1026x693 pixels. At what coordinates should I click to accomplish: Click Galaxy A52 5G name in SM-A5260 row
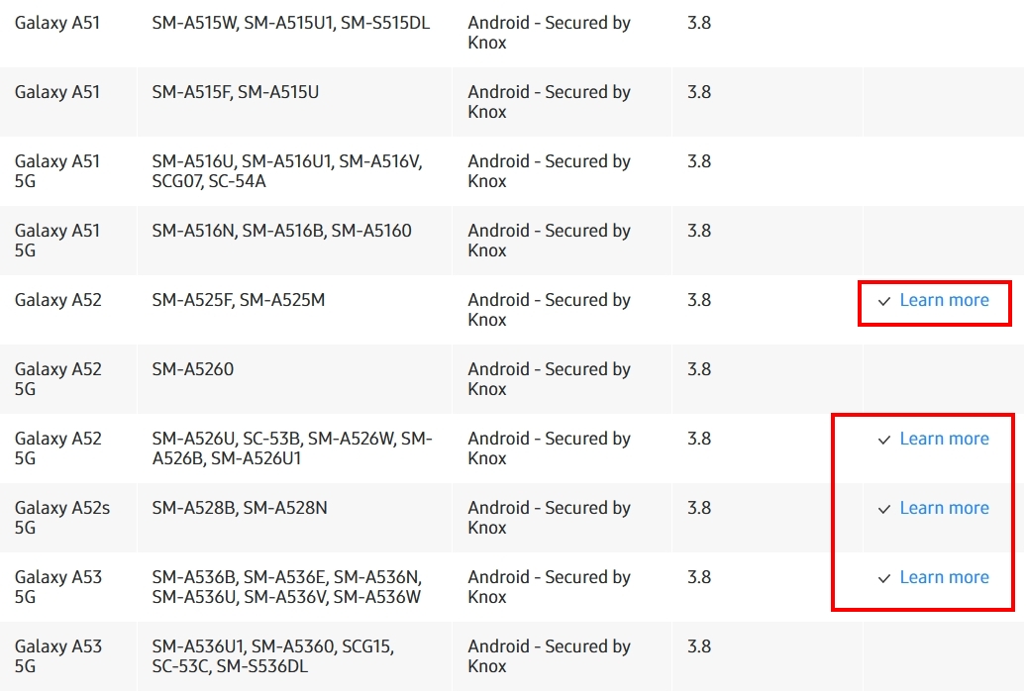tap(58, 379)
